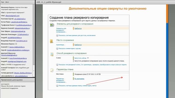Image resolution: width=175 pixels, height=98 pixels.
Task: Open Котов Павел's email link
Action: point(19,22)
